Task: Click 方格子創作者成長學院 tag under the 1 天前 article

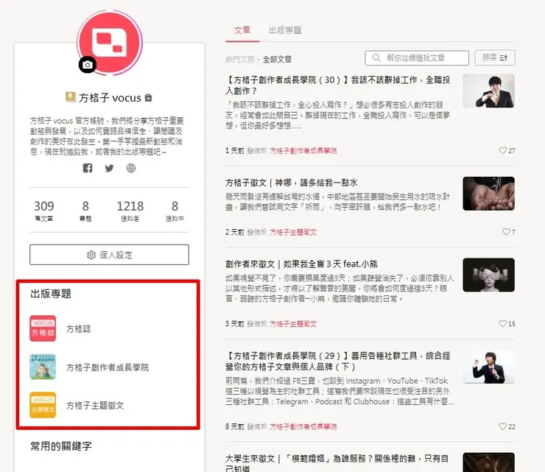Action: pos(303,151)
